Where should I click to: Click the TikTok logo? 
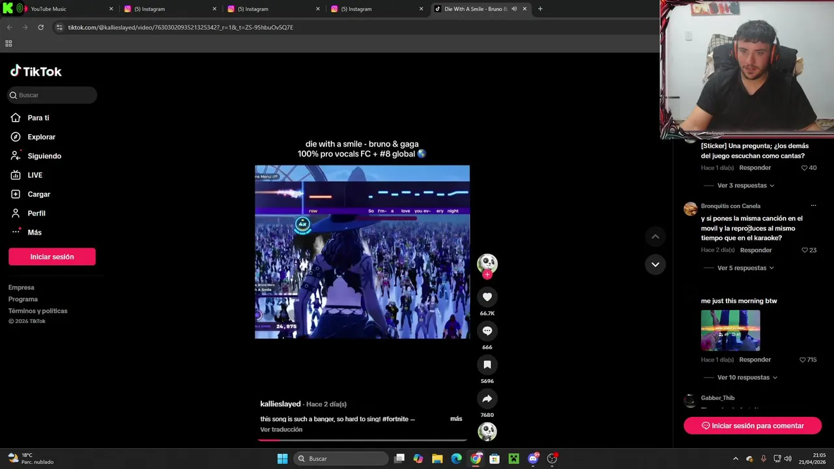36,71
